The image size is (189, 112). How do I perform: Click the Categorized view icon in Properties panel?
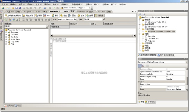point(139,66)
